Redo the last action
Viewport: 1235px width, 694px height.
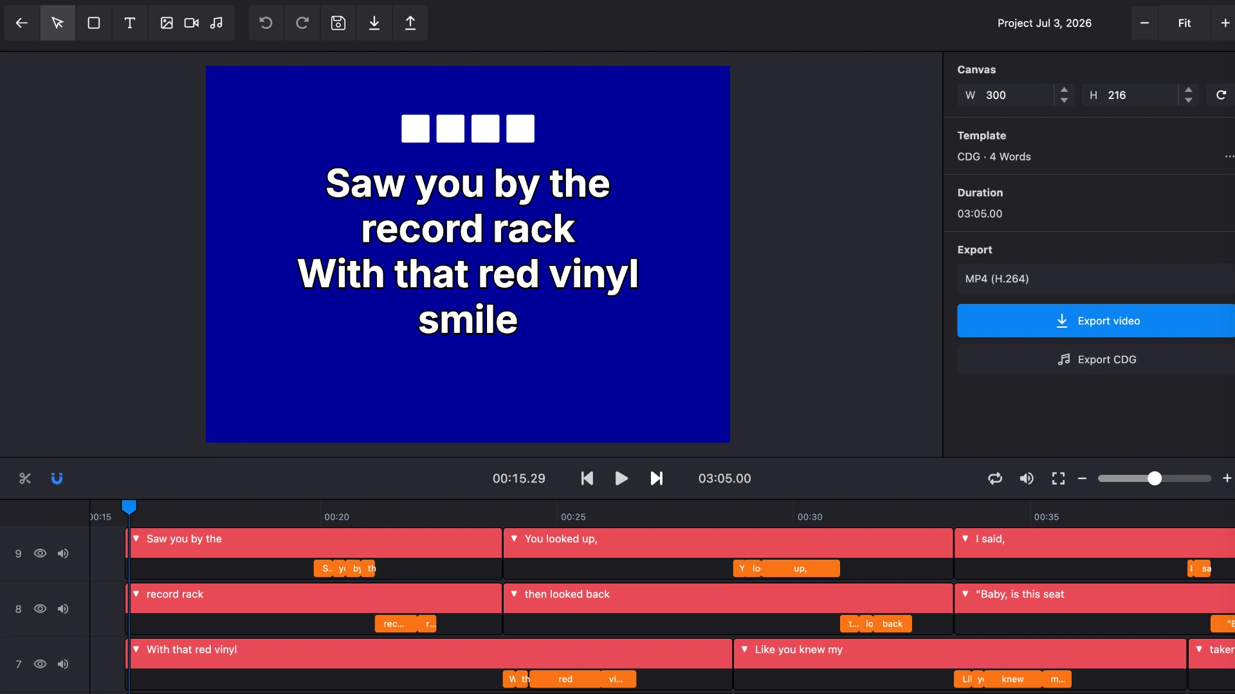302,23
